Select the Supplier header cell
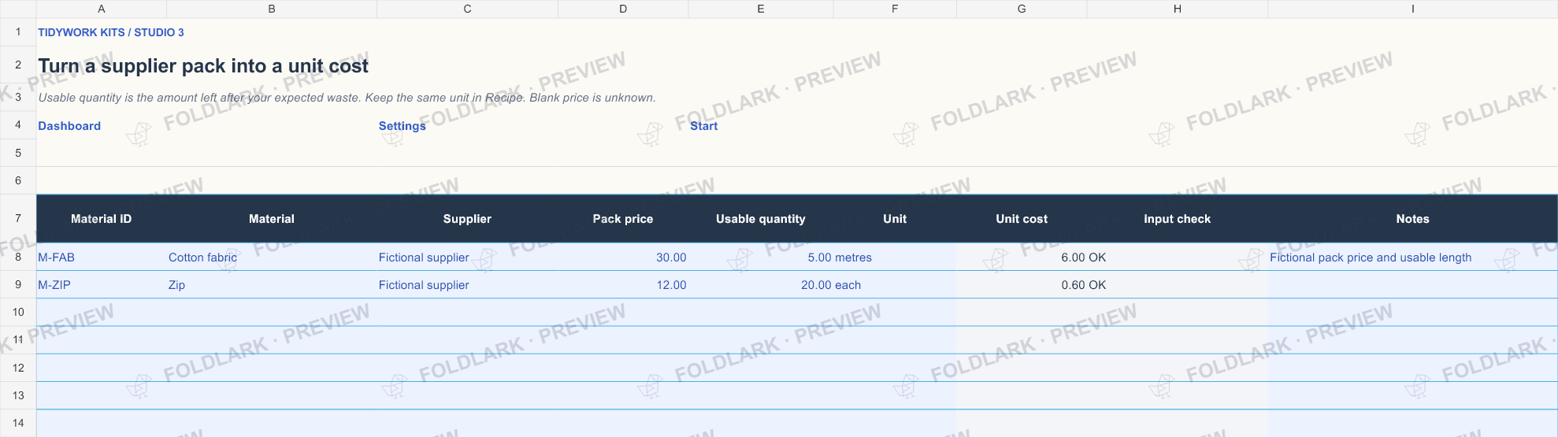Image resolution: width=1558 pixels, height=437 pixels. coord(467,219)
